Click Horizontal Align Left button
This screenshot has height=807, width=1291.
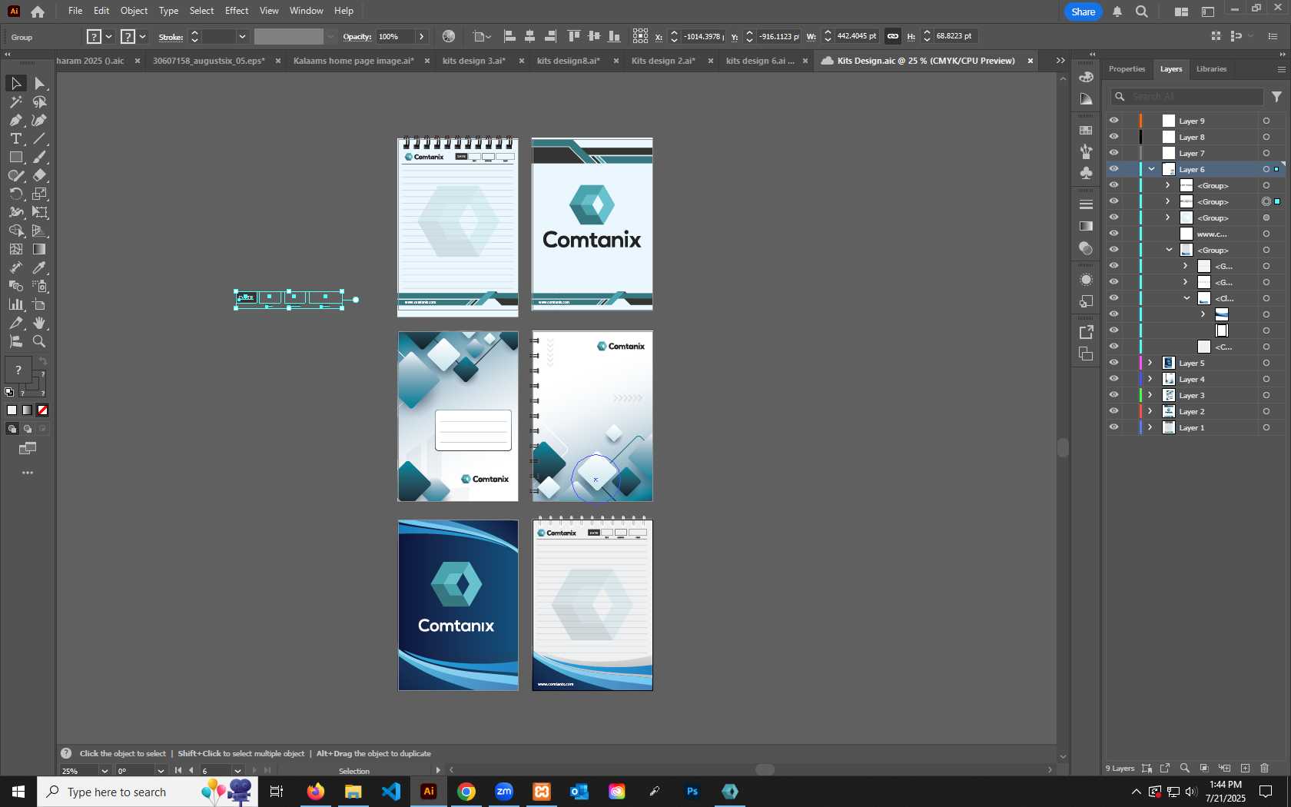tap(509, 36)
